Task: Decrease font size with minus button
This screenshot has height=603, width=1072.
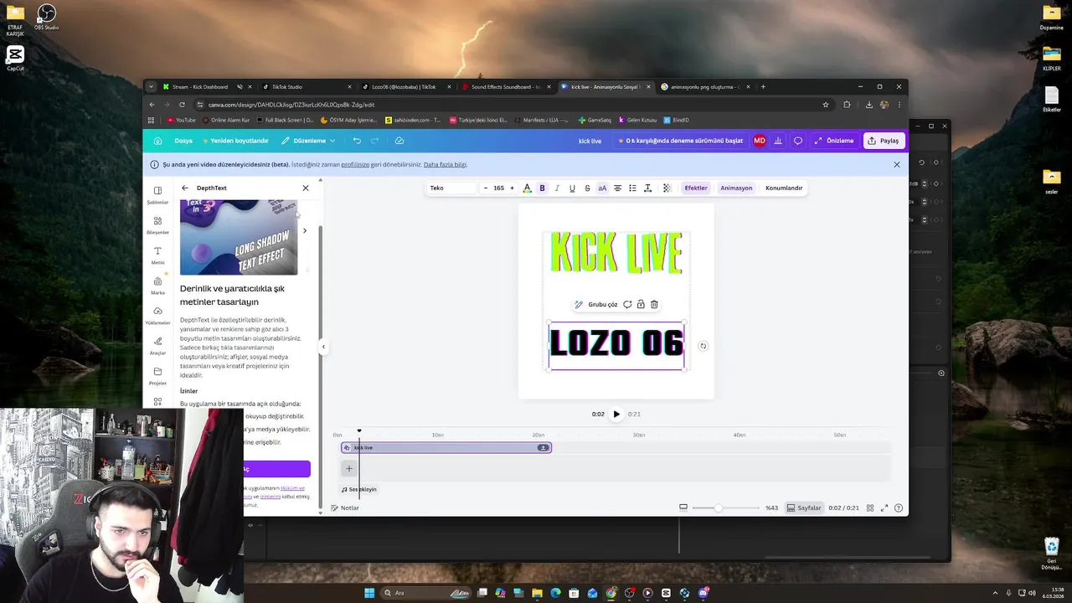Action: [486, 188]
